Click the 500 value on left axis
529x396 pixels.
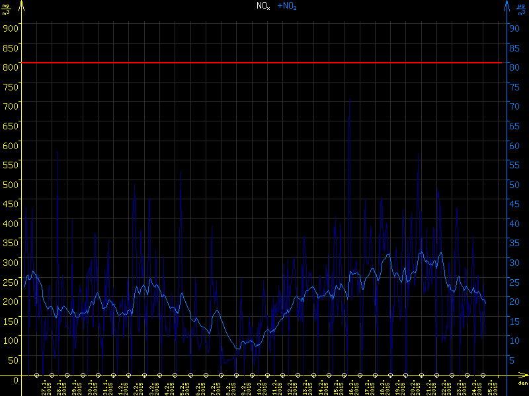coord(9,184)
